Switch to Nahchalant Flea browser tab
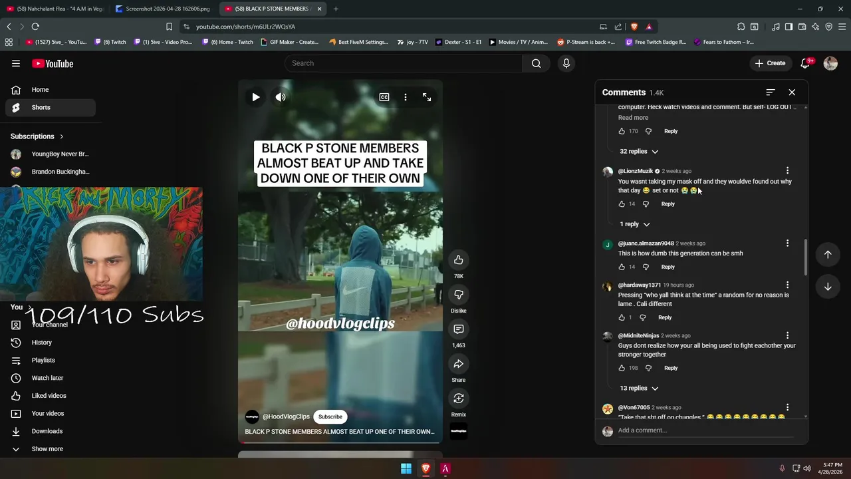851x479 pixels. [55, 9]
